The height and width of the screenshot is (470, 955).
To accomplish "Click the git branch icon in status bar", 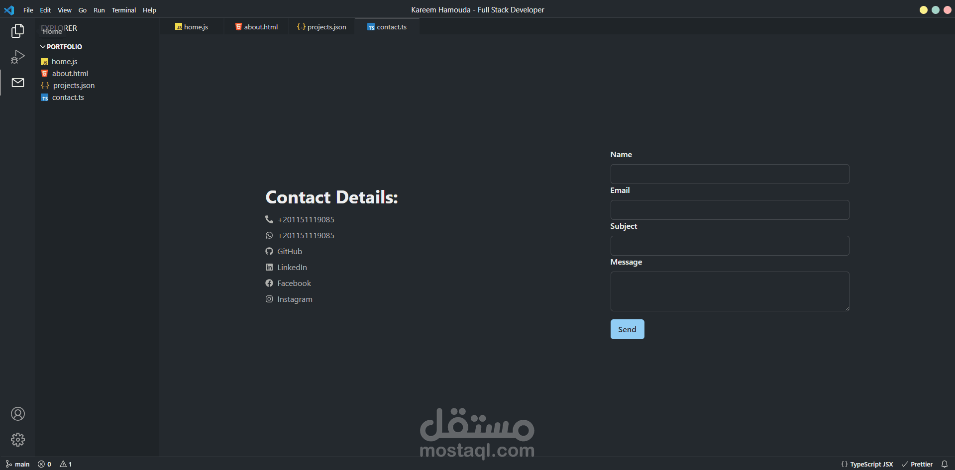I will 8,464.
